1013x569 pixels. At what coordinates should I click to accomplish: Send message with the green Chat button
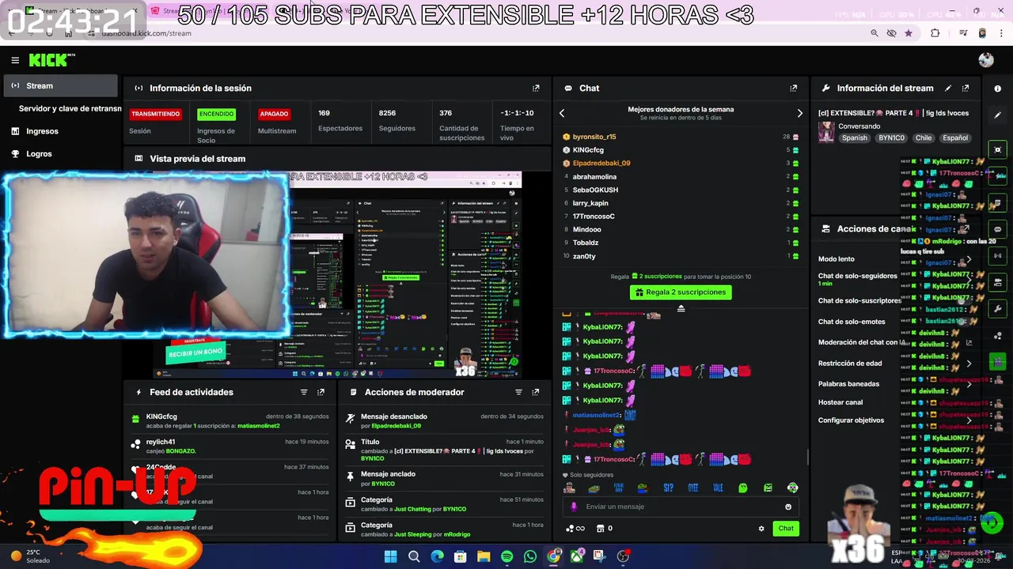click(786, 529)
